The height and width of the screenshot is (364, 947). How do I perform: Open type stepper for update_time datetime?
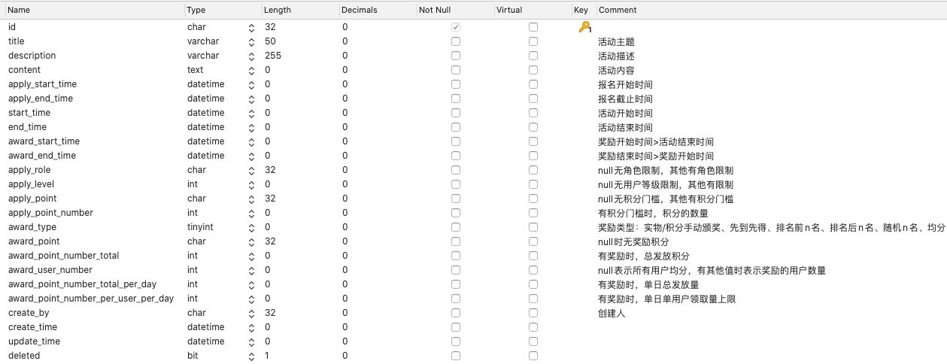pos(251,341)
